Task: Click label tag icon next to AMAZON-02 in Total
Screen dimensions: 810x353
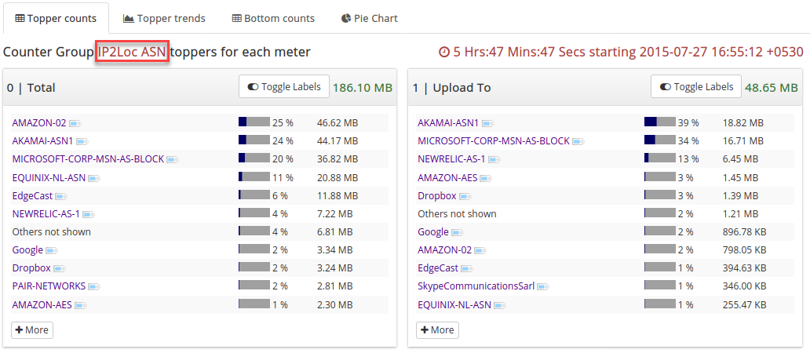Action: tap(76, 123)
